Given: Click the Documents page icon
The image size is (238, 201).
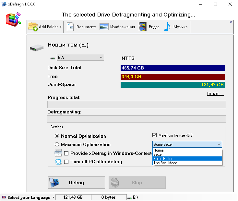Looking at the screenshot, I should 70,27.
